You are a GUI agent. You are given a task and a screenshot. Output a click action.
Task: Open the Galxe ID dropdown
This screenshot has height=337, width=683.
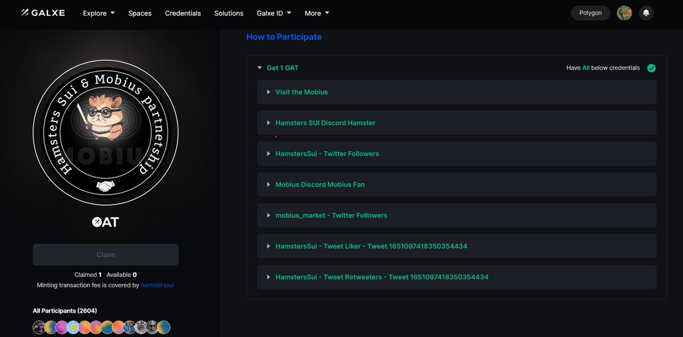point(274,13)
